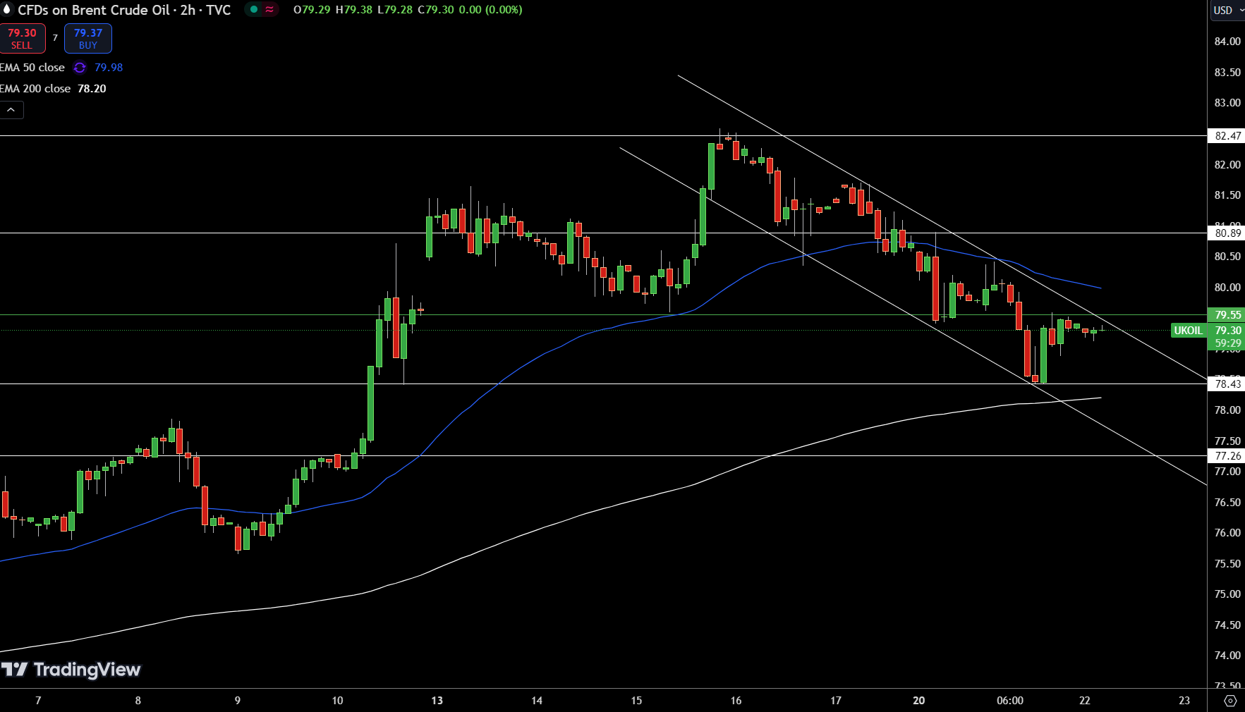Open the USD currency dropdown
Image resolution: width=1245 pixels, height=712 pixels.
coord(1228,10)
